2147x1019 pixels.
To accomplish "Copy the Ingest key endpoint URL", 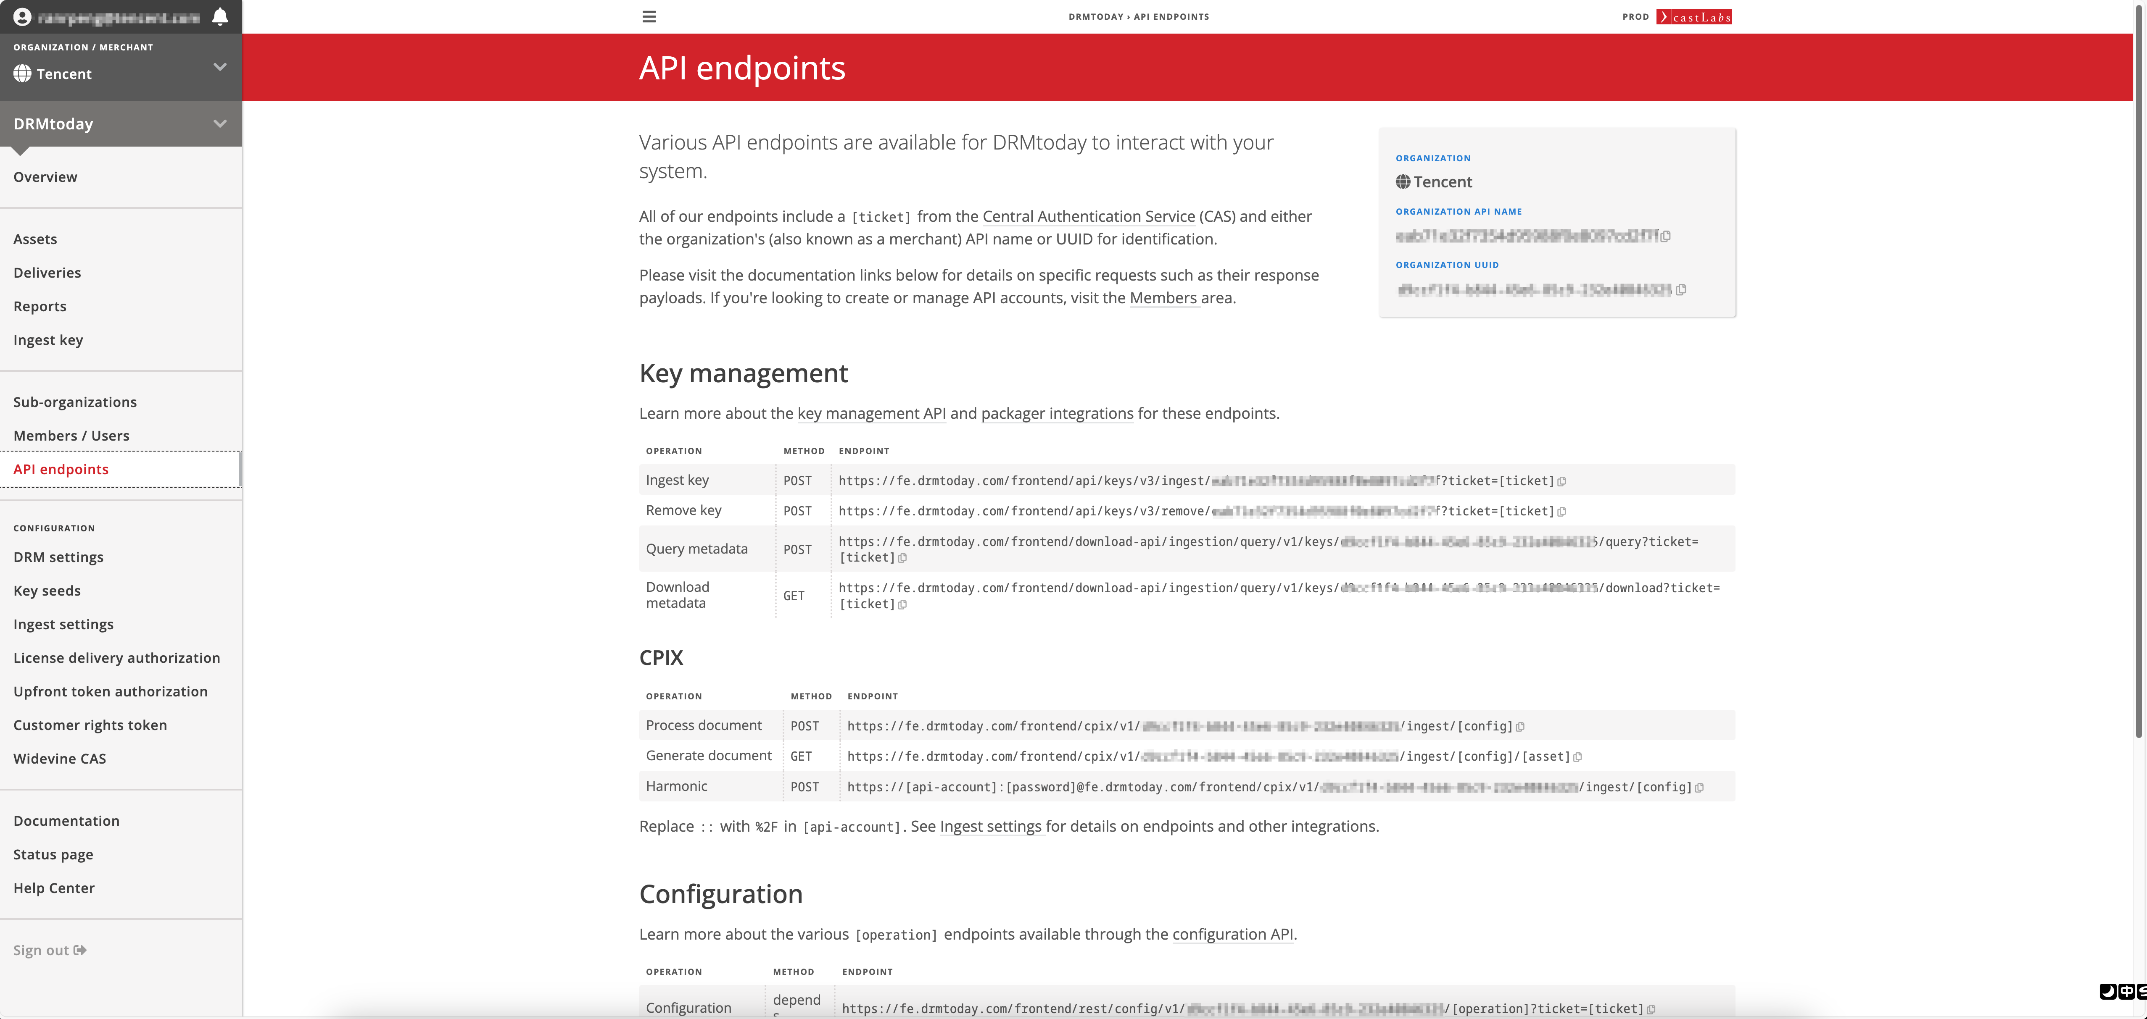I will click(1562, 482).
